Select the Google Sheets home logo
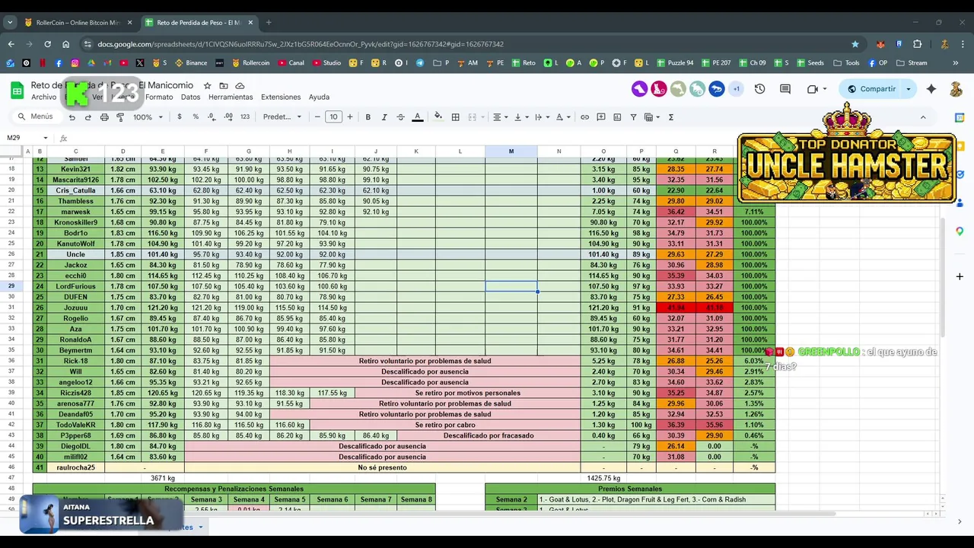This screenshot has width=974, height=548. click(x=17, y=91)
